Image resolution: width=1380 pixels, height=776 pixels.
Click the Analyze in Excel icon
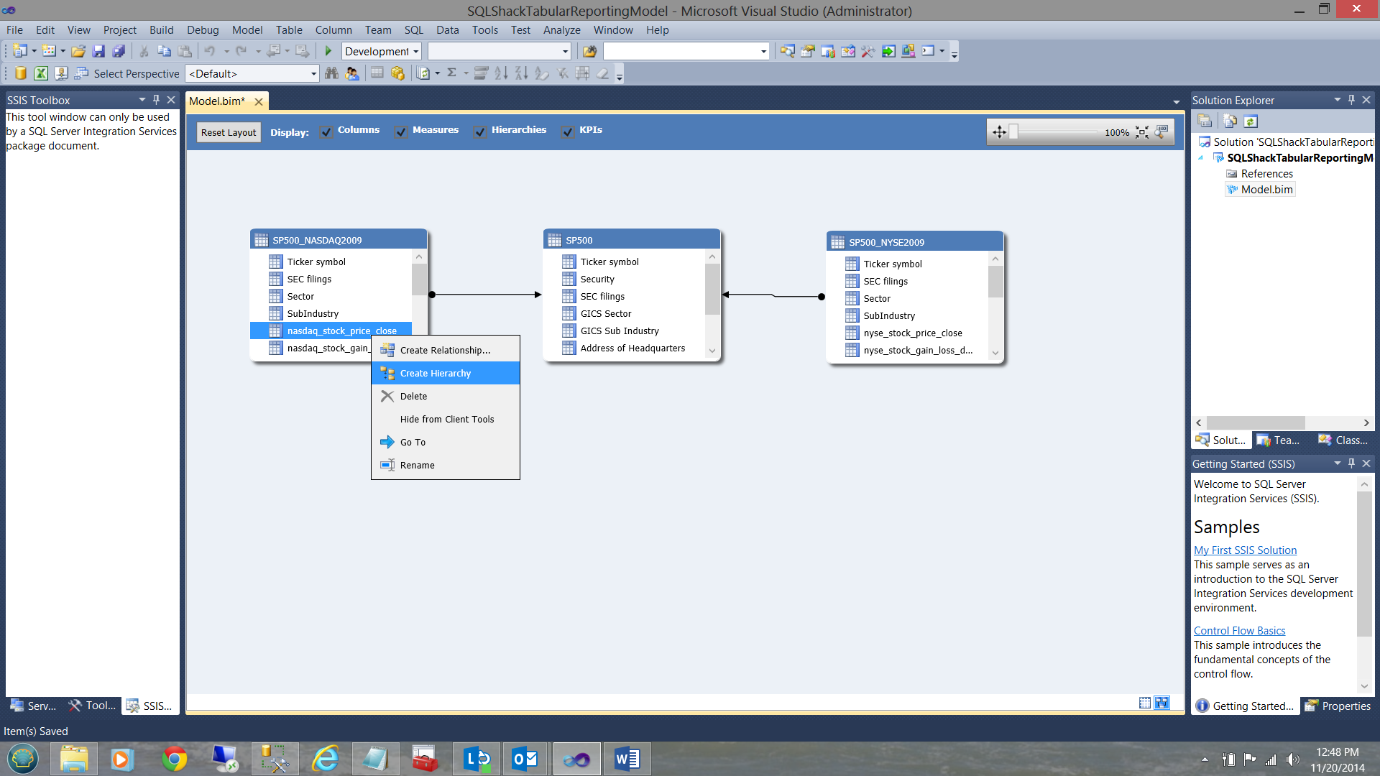[41, 73]
